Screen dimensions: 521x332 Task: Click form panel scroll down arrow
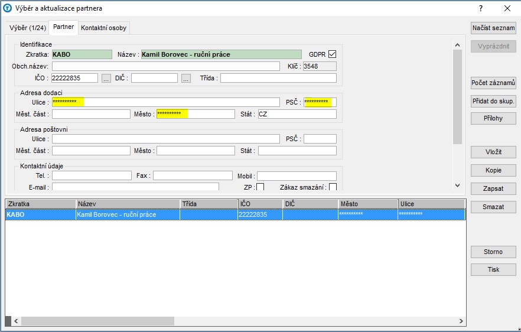(x=458, y=185)
